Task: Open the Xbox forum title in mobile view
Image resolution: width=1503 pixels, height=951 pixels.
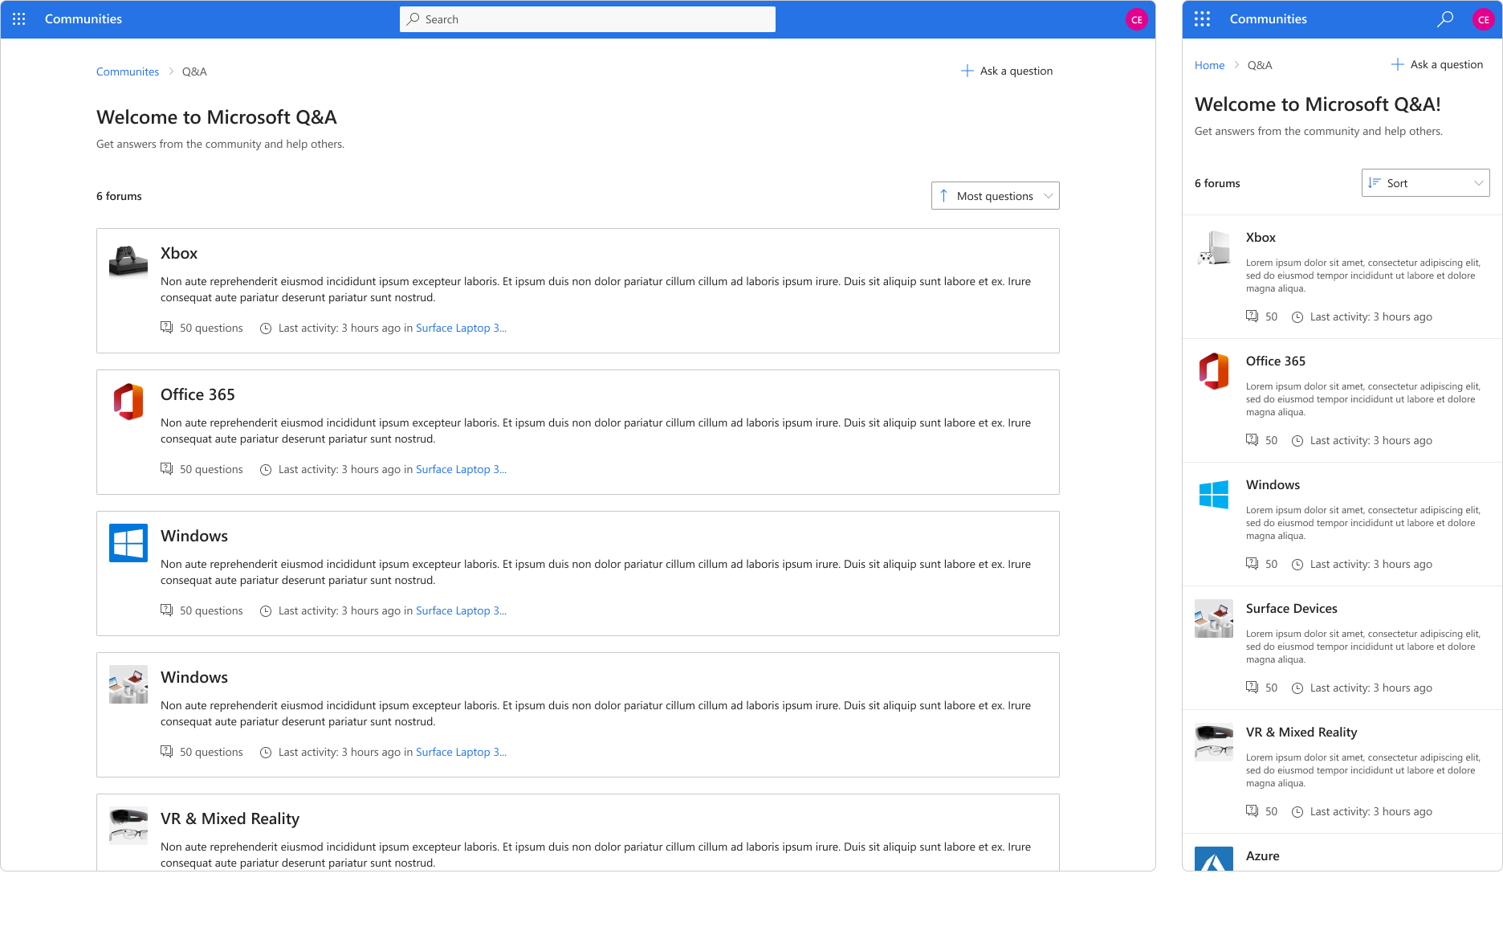Action: tap(1261, 238)
